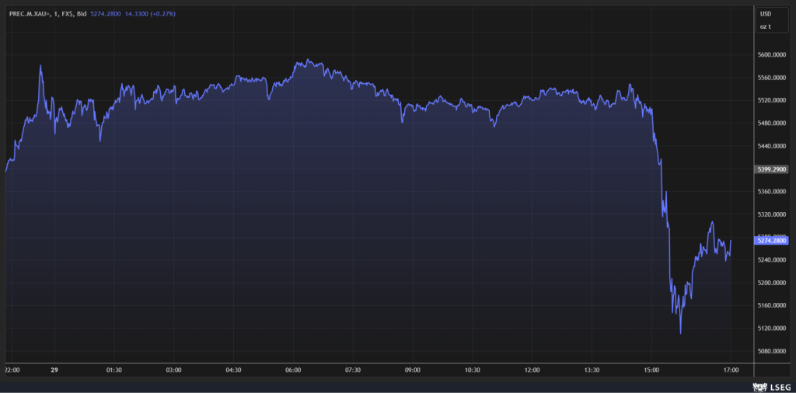
Task: Click the 17:00 time axis label
Action: 731,370
